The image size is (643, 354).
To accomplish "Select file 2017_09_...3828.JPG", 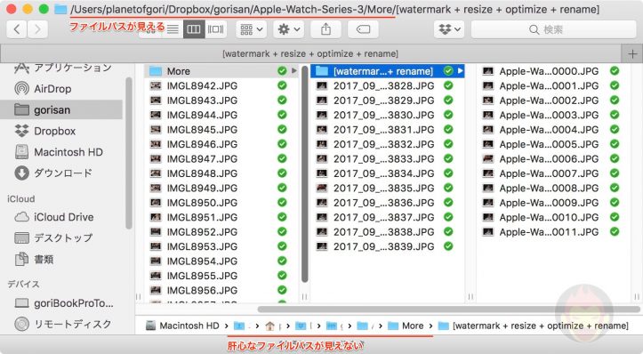I will pos(387,85).
